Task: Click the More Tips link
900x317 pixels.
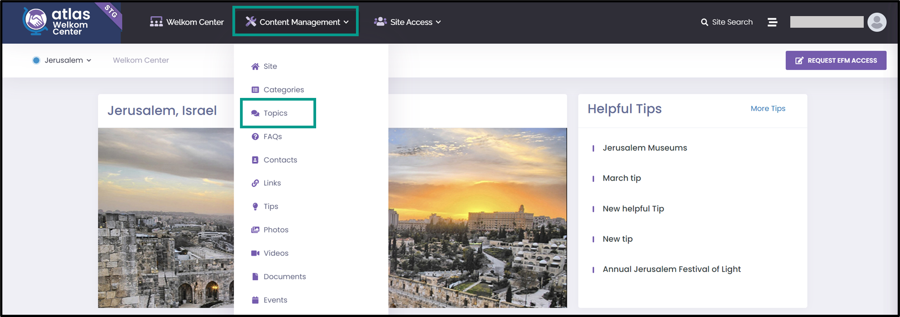Action: pos(768,108)
